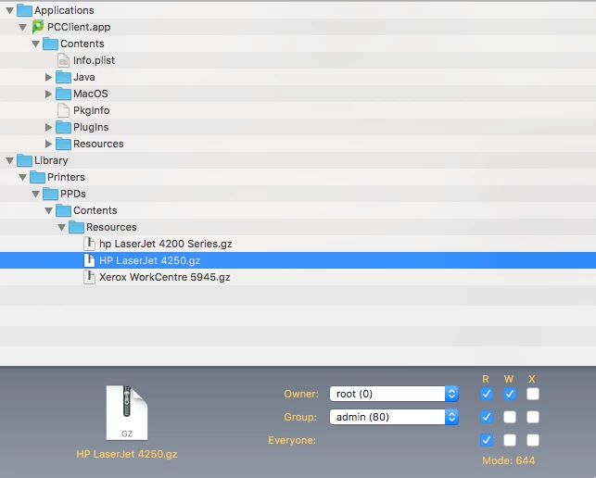The image size is (596, 478).
Task: Collapse the PCClient.app disclosure triangle
Action: coord(23,28)
